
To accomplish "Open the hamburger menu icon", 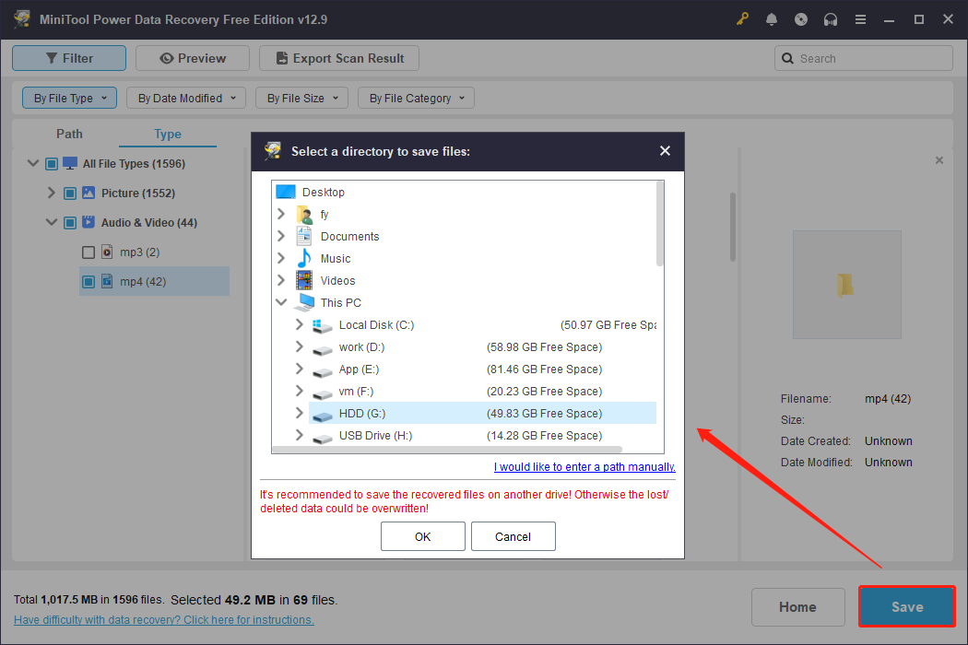I will point(860,19).
